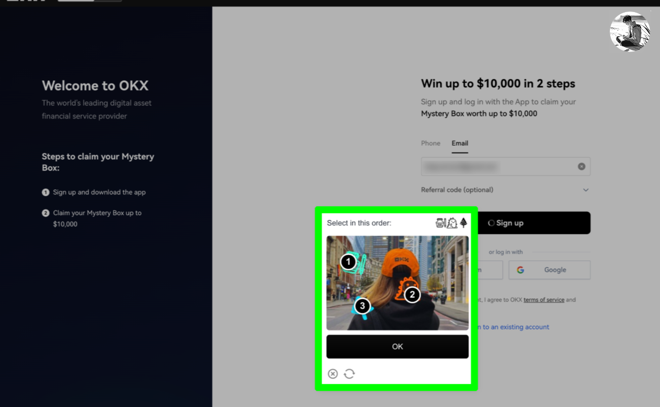This screenshot has height=407, width=660.
Task: Log in with Google
Action: click(549, 270)
